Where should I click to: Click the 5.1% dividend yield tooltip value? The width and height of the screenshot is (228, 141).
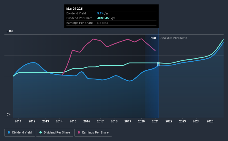(x=100, y=13)
